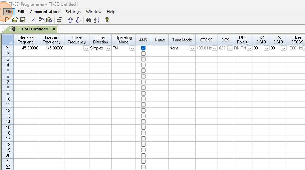Open the Help menu
Screen dimensions: 305x170
(111, 12)
